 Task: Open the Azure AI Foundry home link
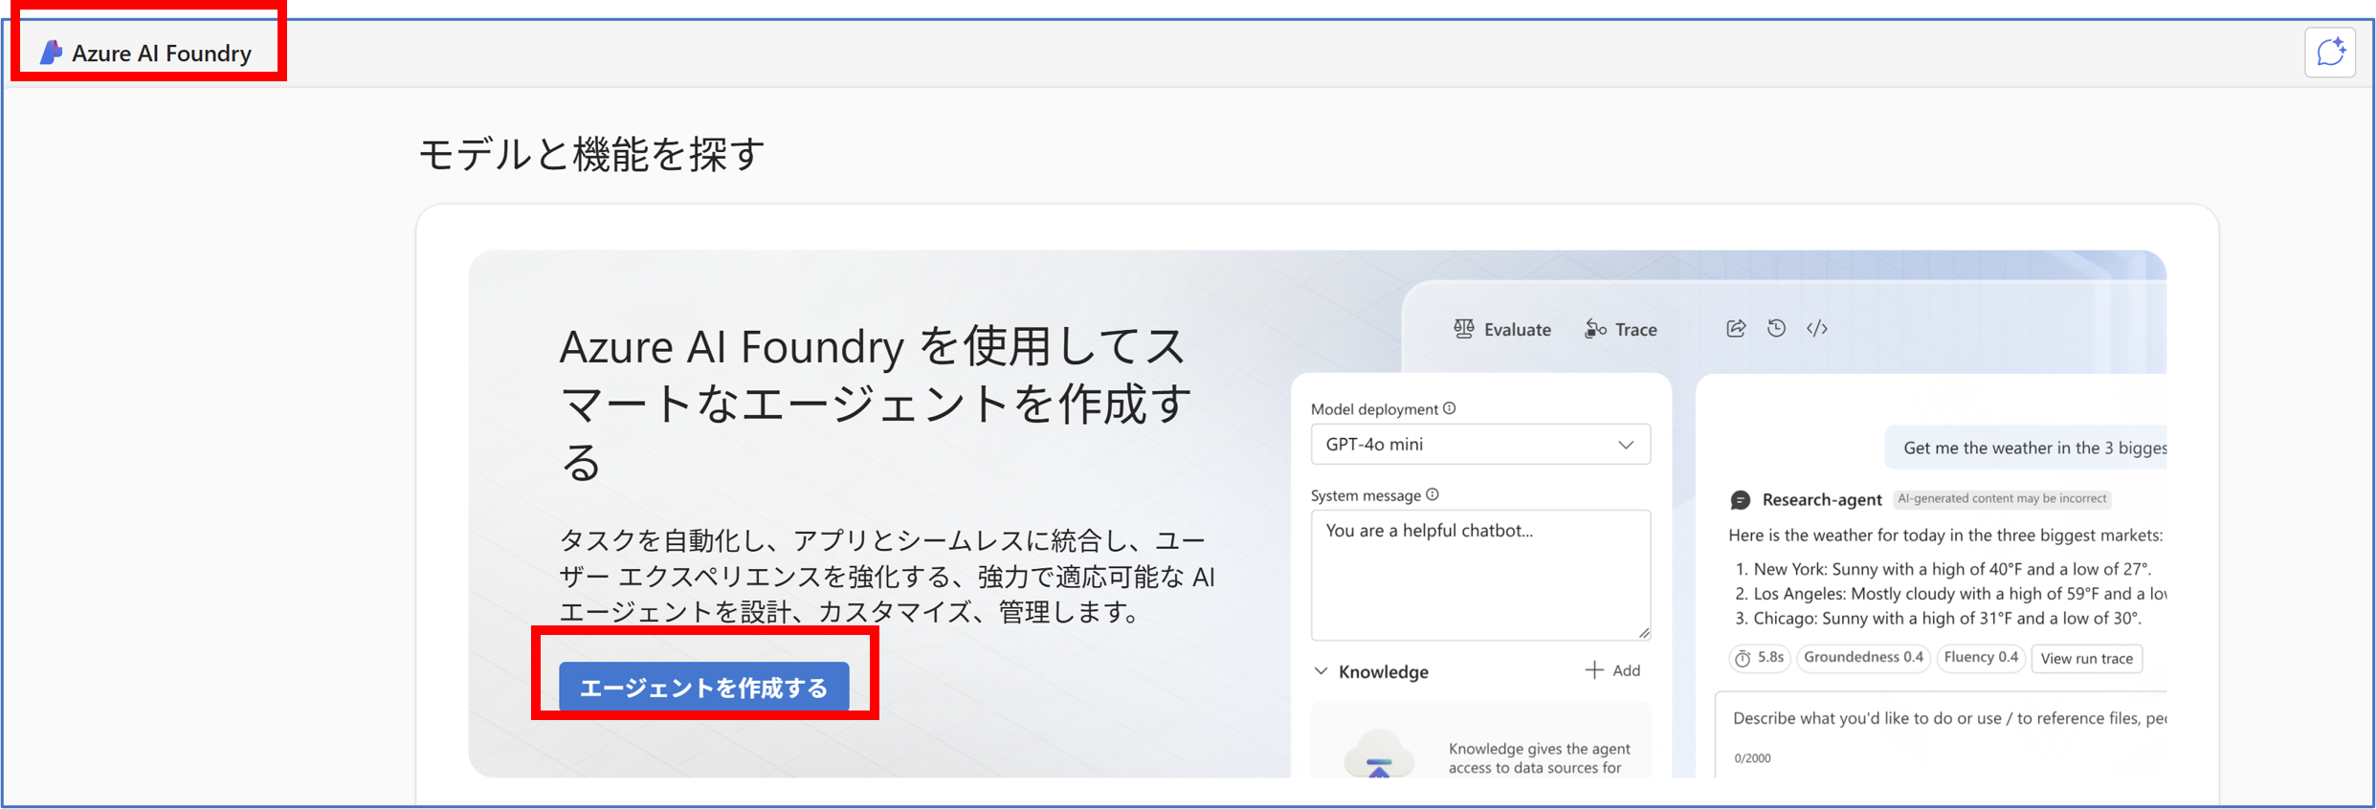[145, 53]
